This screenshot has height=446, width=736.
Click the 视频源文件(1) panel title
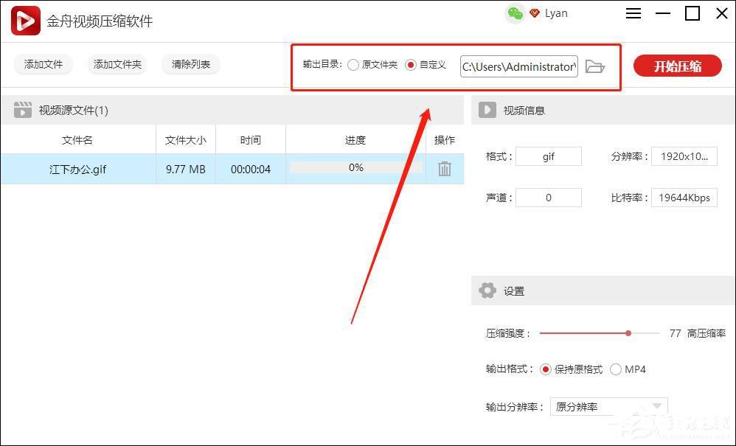73,111
